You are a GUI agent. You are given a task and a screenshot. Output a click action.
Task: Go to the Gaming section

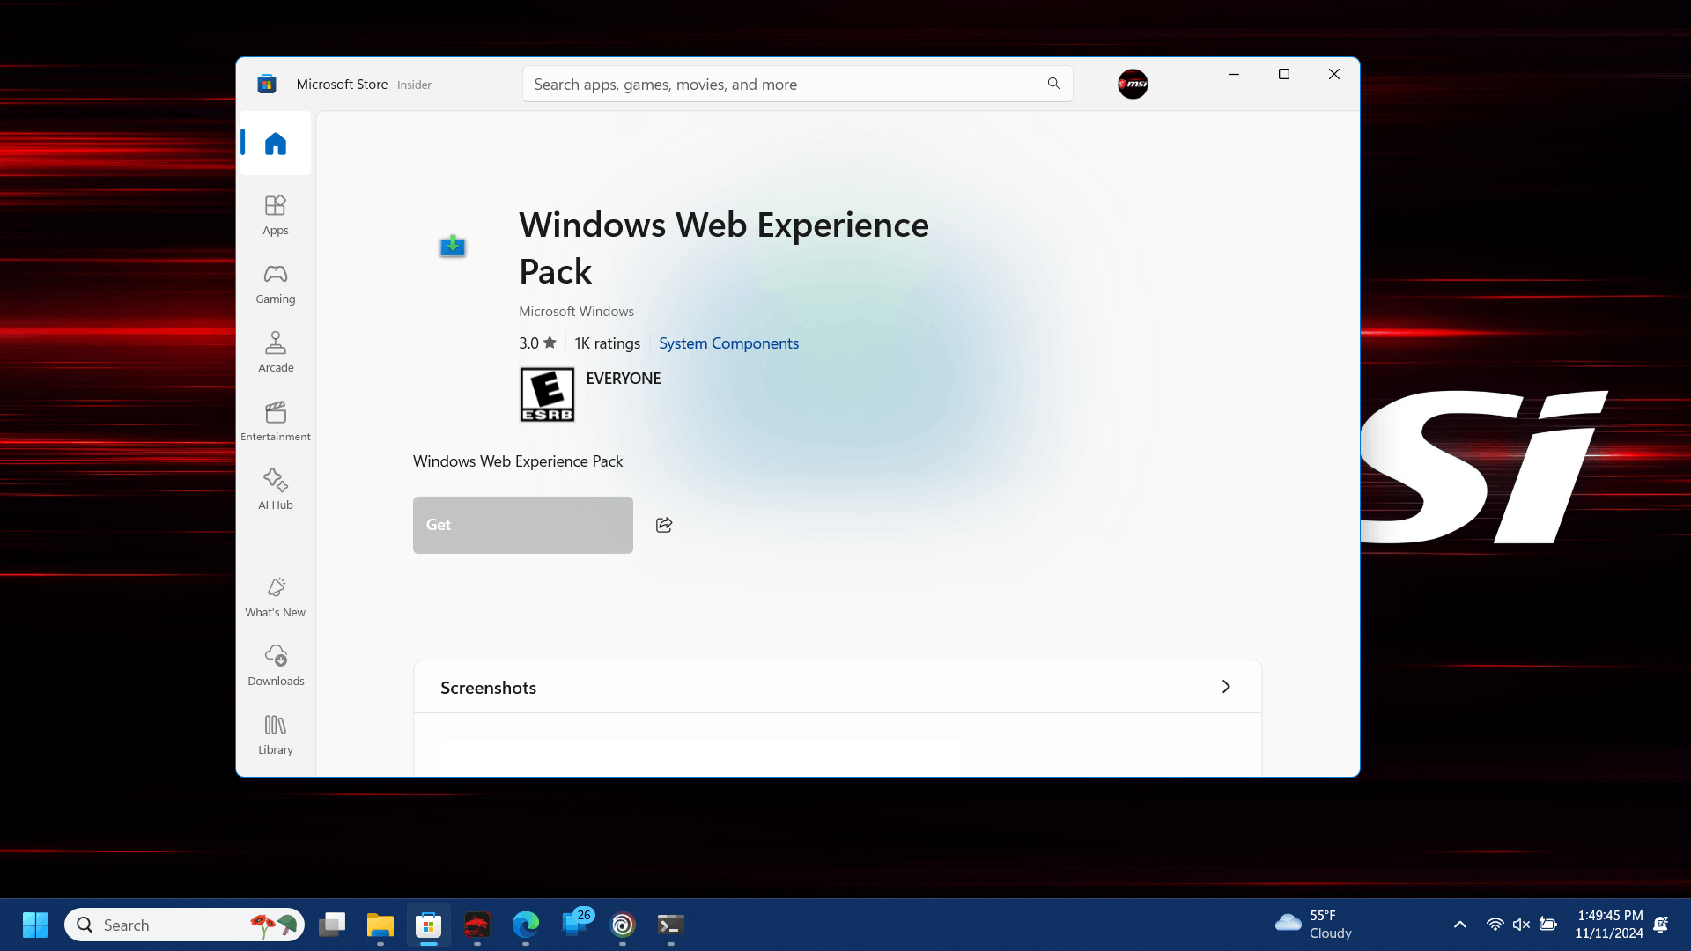point(276,284)
